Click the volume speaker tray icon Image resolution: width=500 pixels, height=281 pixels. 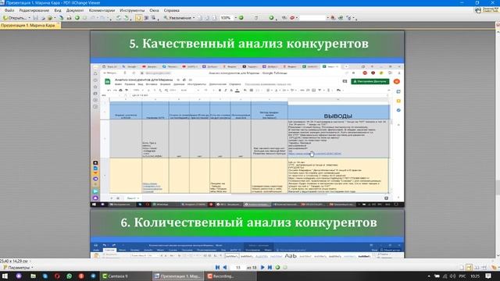coord(452,276)
